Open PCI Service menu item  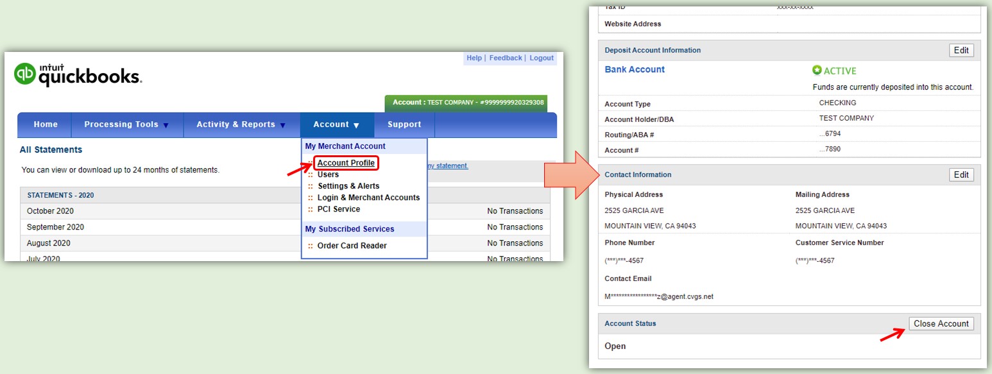tap(339, 209)
